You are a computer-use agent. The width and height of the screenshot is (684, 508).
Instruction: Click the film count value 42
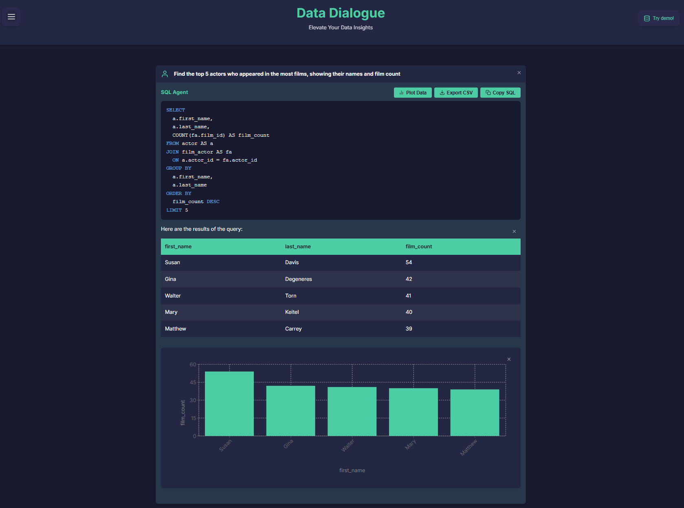pos(409,279)
